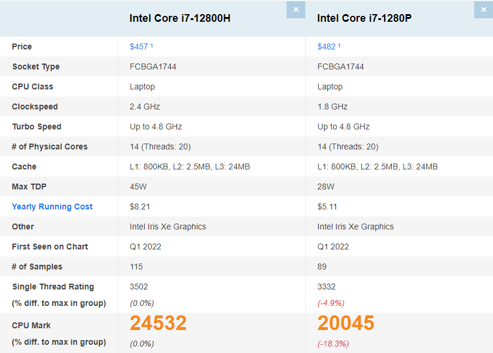This screenshot has width=493, height=353.
Task: Click the footnote superscript beside $457
Action: [151, 44]
